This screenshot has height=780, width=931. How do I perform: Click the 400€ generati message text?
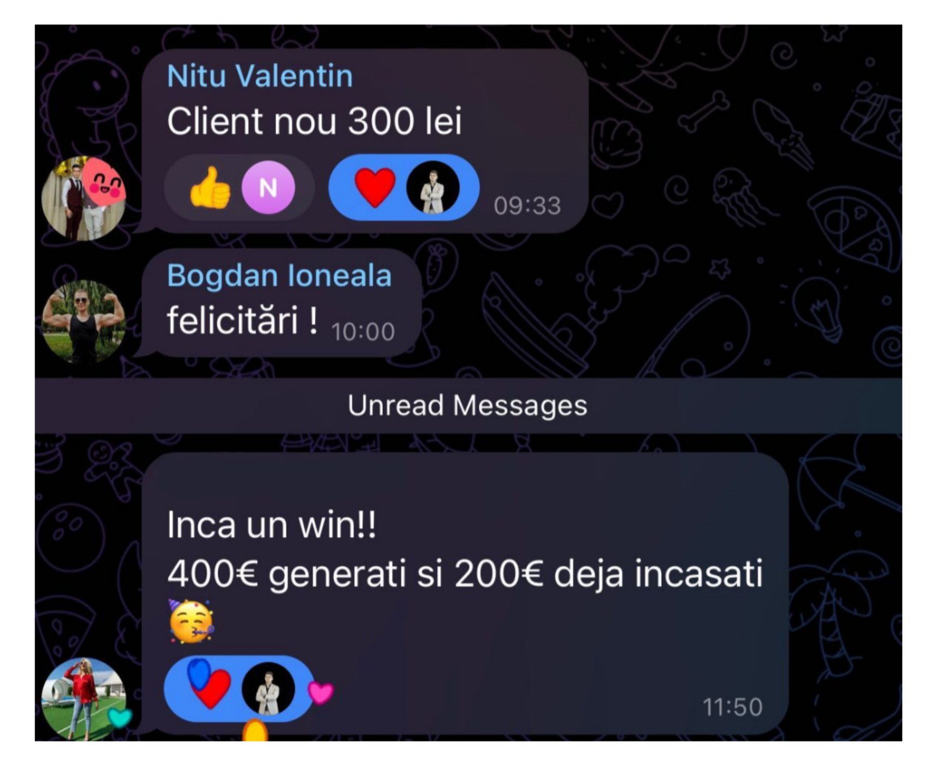point(465,574)
